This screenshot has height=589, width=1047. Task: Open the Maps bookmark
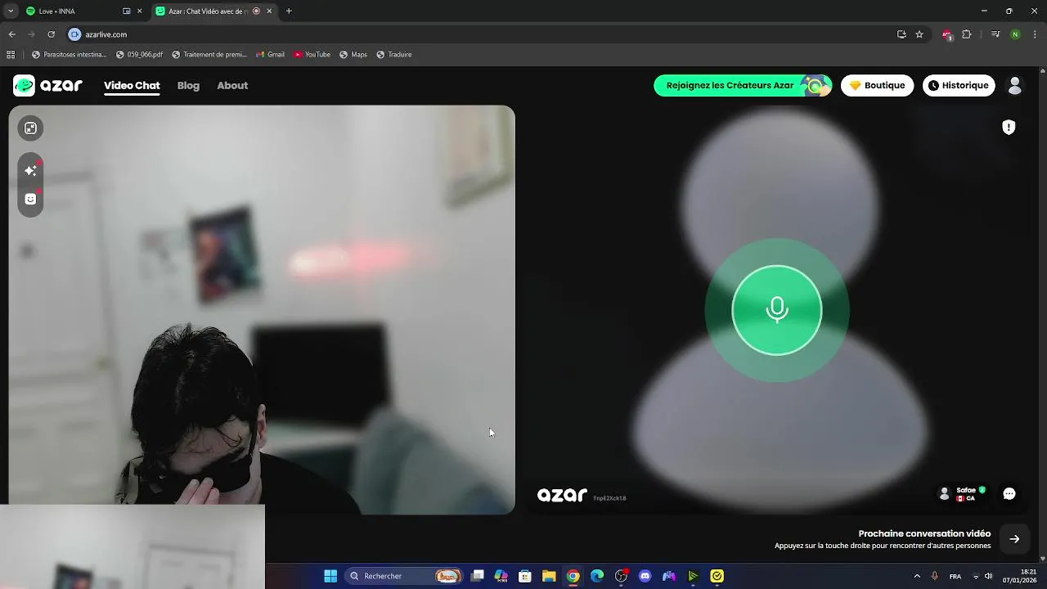tap(353, 55)
